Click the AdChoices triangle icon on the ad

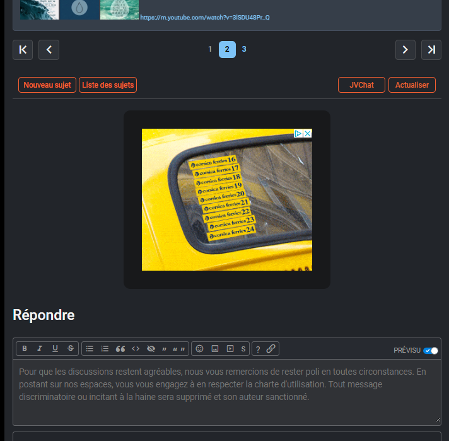point(298,134)
